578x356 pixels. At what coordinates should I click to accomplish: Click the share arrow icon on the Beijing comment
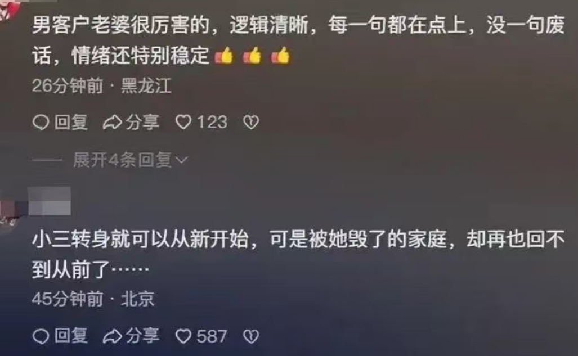[x=112, y=336]
